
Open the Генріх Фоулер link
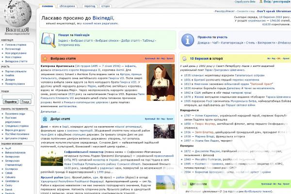click(x=205, y=124)
